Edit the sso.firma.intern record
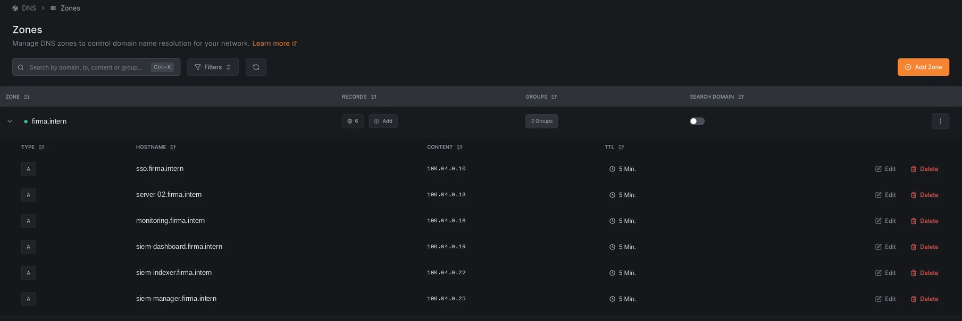Image resolution: width=962 pixels, height=321 pixels. 885,169
